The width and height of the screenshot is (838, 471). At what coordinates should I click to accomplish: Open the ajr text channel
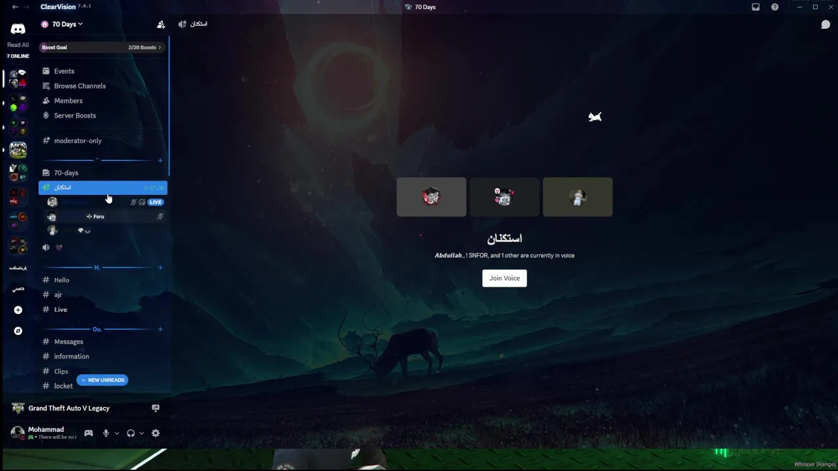tap(58, 295)
